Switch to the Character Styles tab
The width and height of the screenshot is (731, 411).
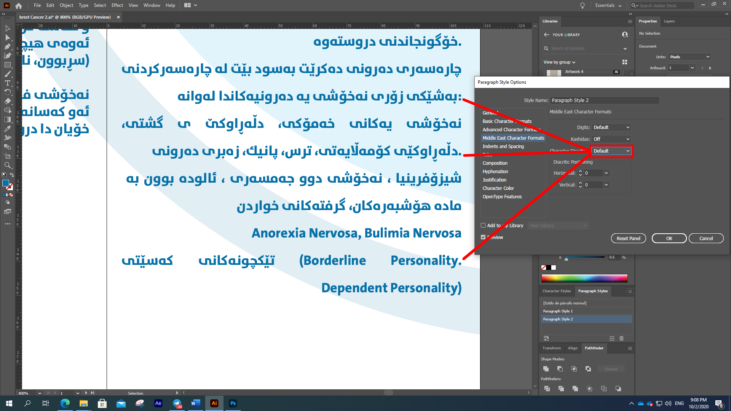tap(557, 291)
